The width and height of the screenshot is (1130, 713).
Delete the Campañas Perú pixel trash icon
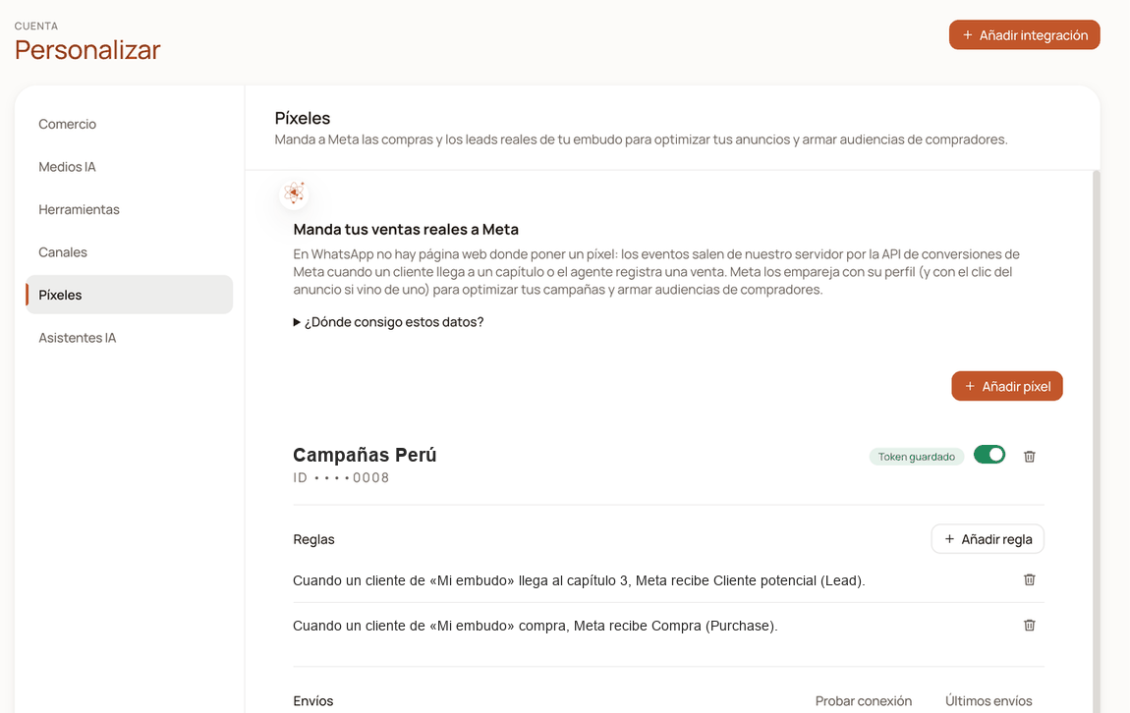coord(1029,456)
